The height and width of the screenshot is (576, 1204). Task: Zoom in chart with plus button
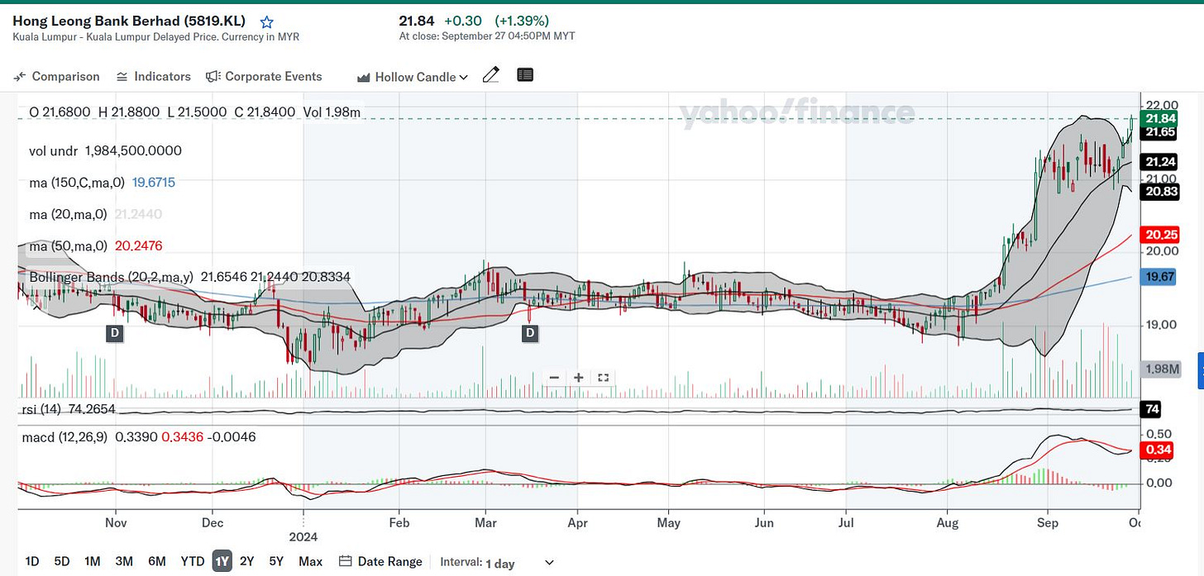[579, 378]
